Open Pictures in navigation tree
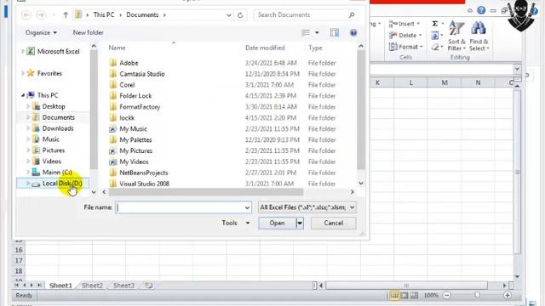The image size is (545, 306). tap(54, 150)
